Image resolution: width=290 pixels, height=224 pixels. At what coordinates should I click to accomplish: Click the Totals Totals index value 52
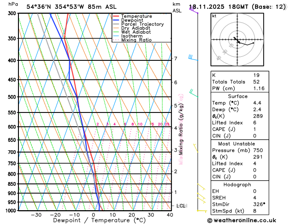(x=256, y=82)
